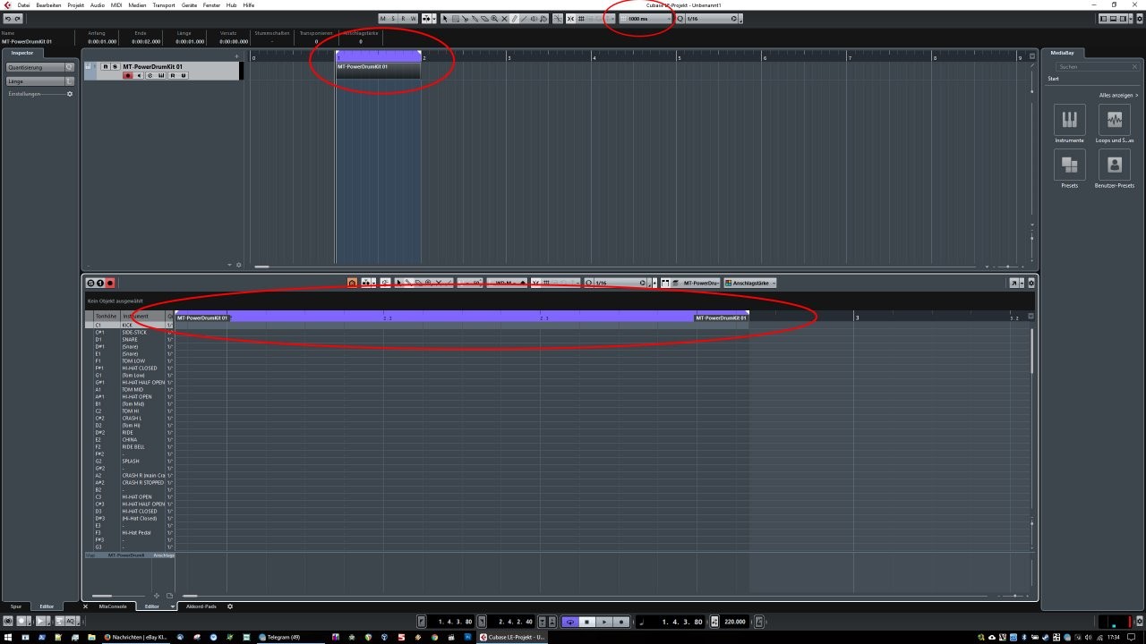Image resolution: width=1146 pixels, height=644 pixels.
Task: Click the Redo arrow icon
Action: click(18, 19)
